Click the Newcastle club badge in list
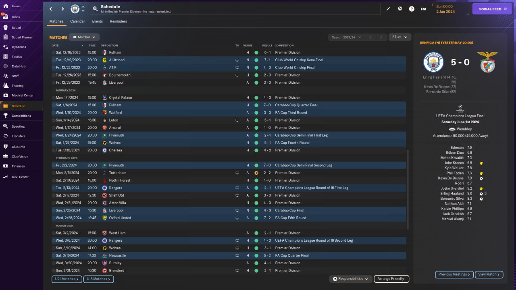 click(105, 255)
